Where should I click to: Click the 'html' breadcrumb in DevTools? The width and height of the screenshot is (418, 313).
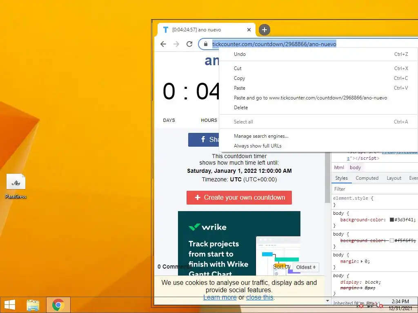click(x=339, y=168)
